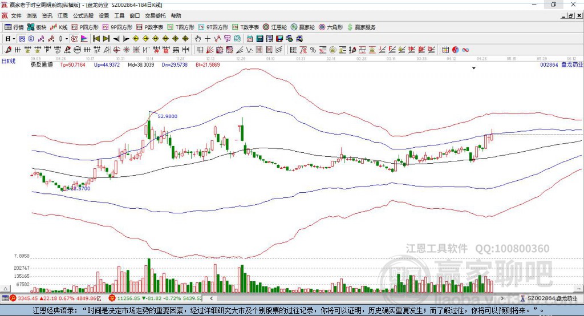Select the red pencil drawing tool

8,50
